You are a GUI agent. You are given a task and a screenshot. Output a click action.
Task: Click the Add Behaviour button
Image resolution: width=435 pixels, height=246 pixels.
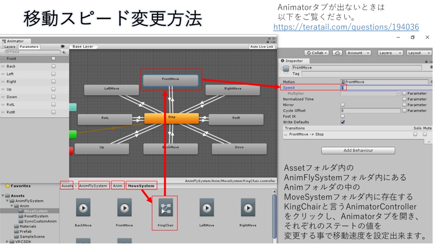[358, 150]
